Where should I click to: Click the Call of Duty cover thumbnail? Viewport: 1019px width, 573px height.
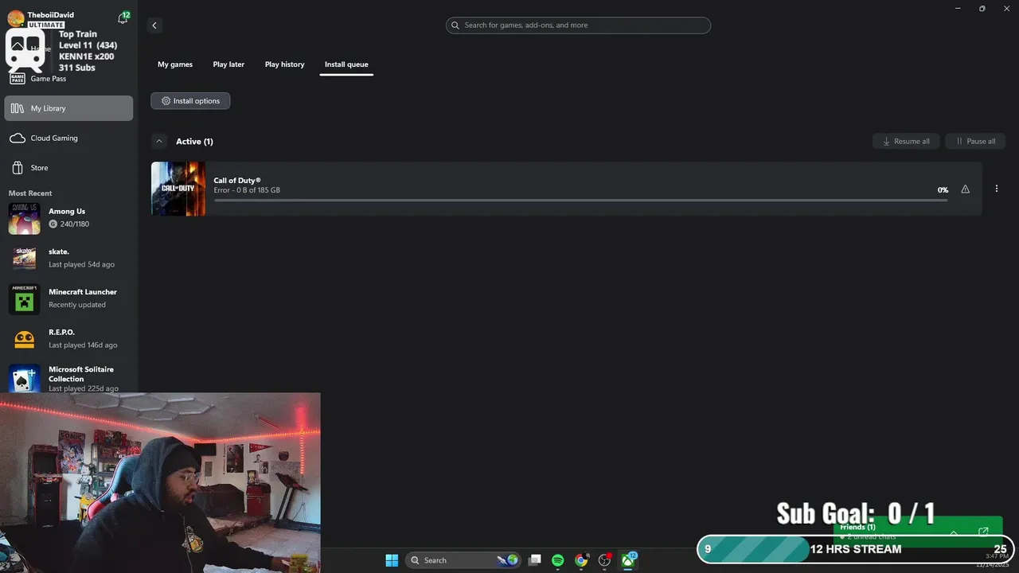coord(178,189)
